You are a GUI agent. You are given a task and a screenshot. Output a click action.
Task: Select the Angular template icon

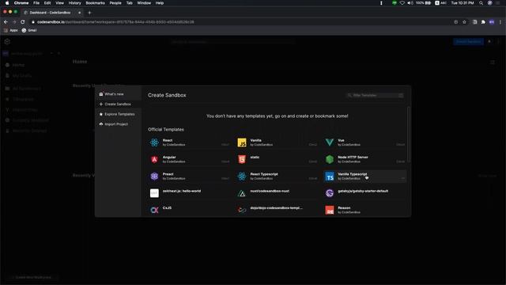154,159
